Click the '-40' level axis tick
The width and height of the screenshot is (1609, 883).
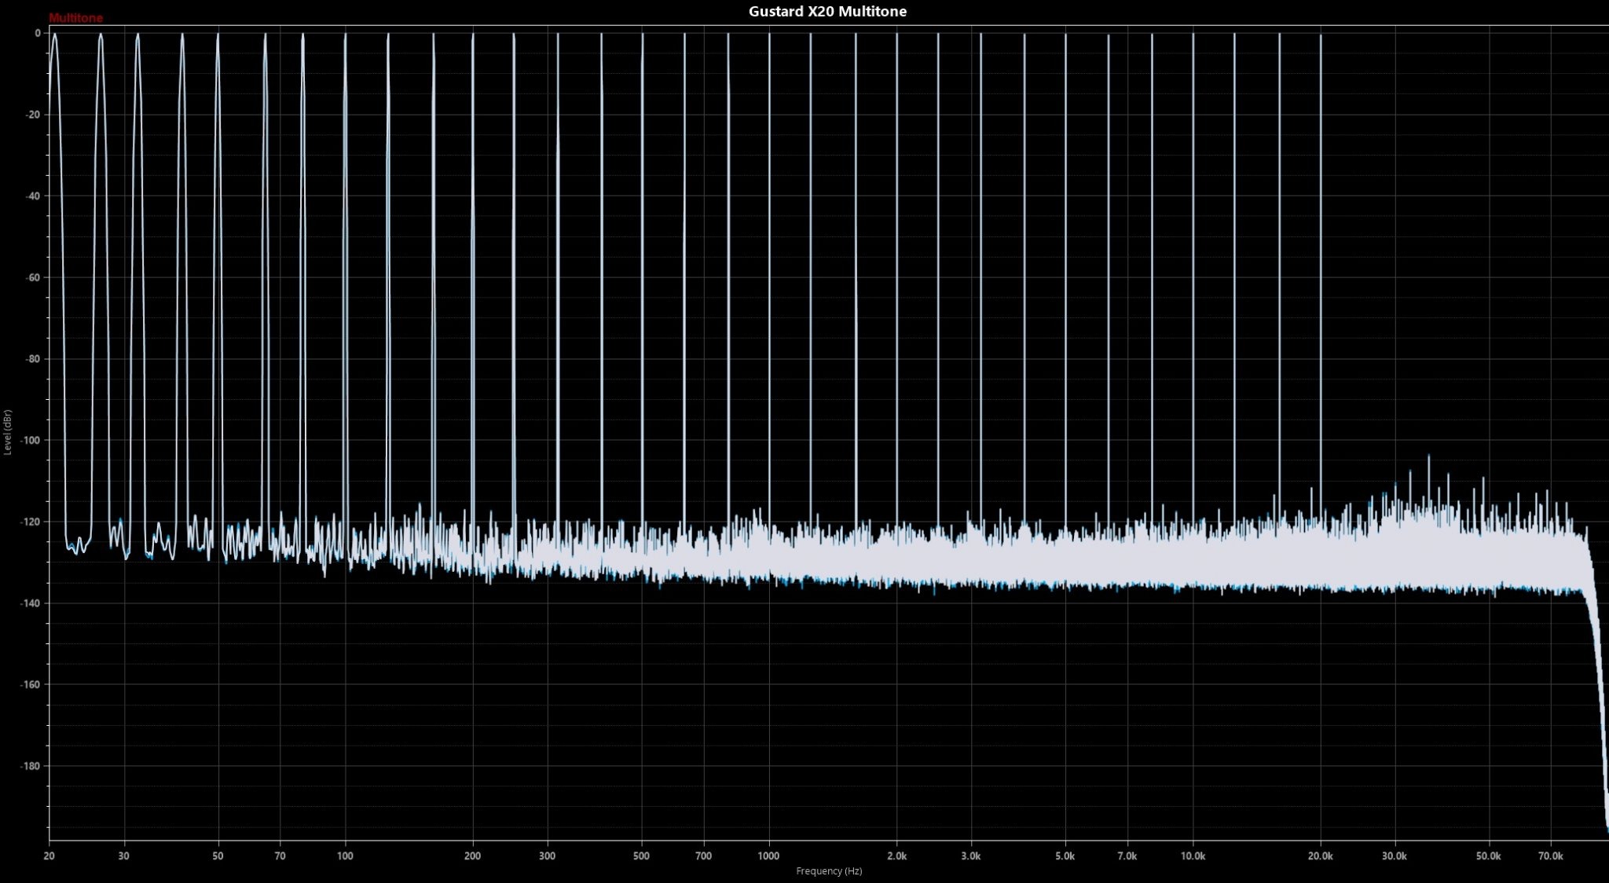pyautogui.click(x=33, y=196)
